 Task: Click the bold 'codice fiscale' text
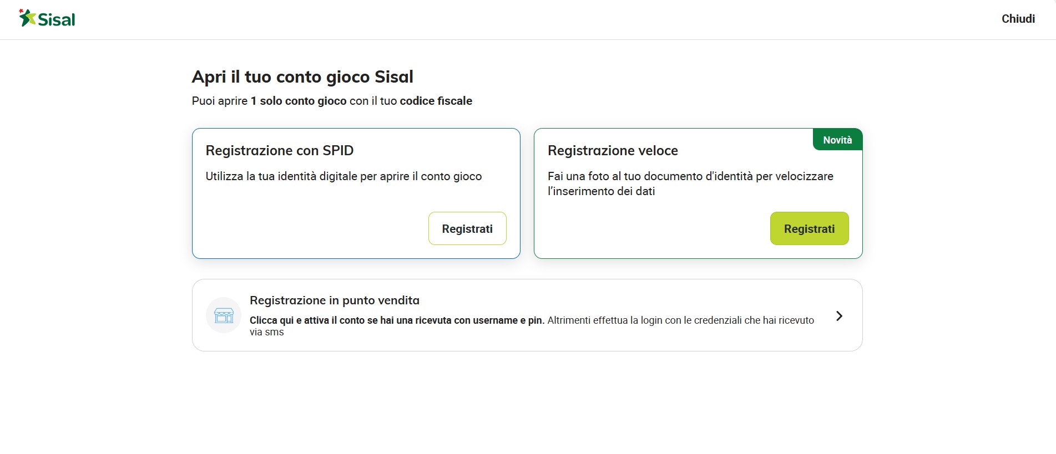coord(436,101)
